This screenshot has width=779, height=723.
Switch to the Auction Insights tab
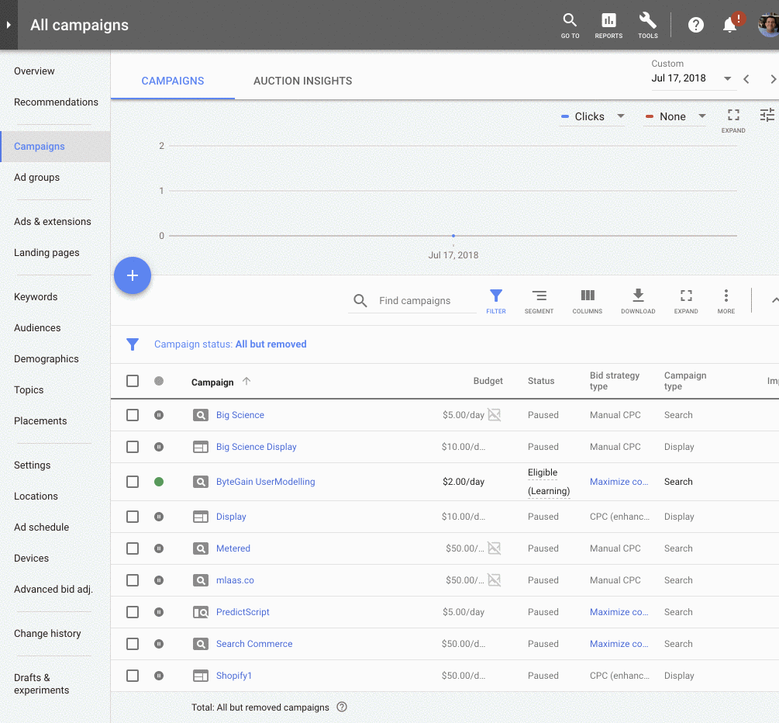pos(302,81)
